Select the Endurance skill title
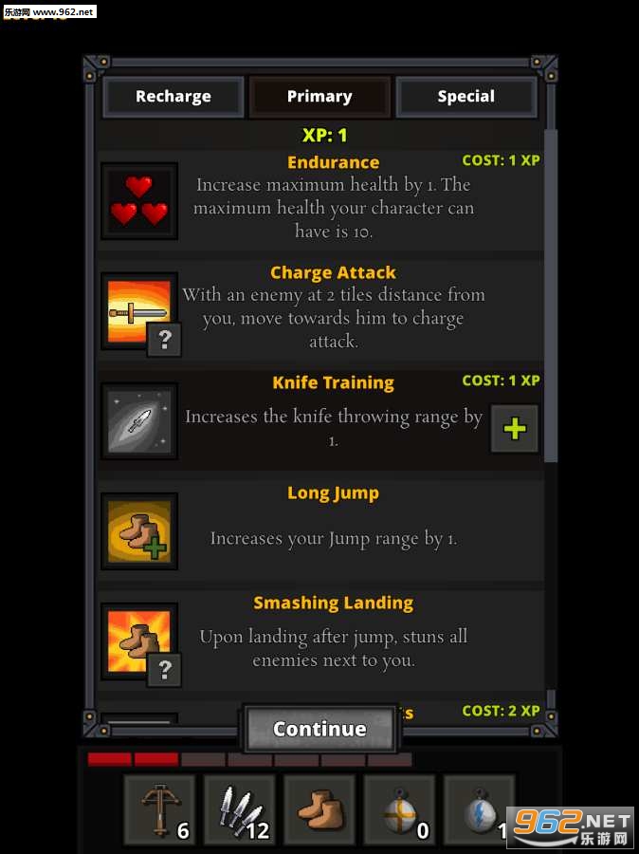The width and height of the screenshot is (639, 854). 333,162
